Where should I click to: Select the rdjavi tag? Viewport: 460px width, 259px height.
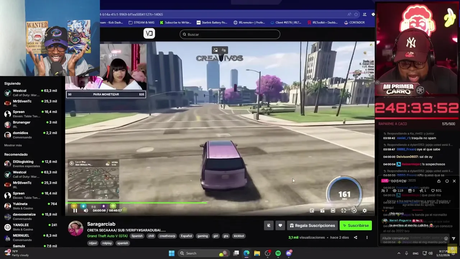pyautogui.click(x=93, y=243)
